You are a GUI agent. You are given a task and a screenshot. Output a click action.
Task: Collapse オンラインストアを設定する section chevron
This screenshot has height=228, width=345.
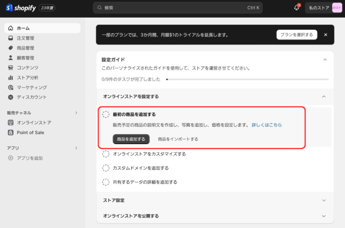click(x=324, y=97)
